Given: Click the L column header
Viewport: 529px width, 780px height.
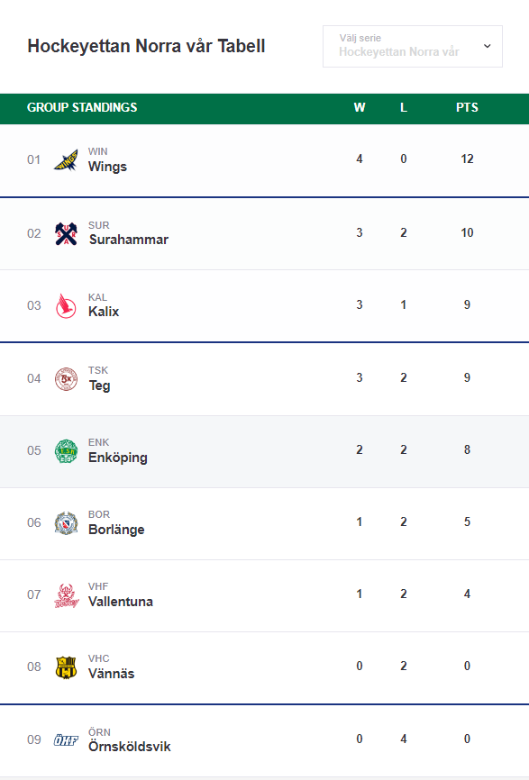Looking at the screenshot, I should pos(404,107).
